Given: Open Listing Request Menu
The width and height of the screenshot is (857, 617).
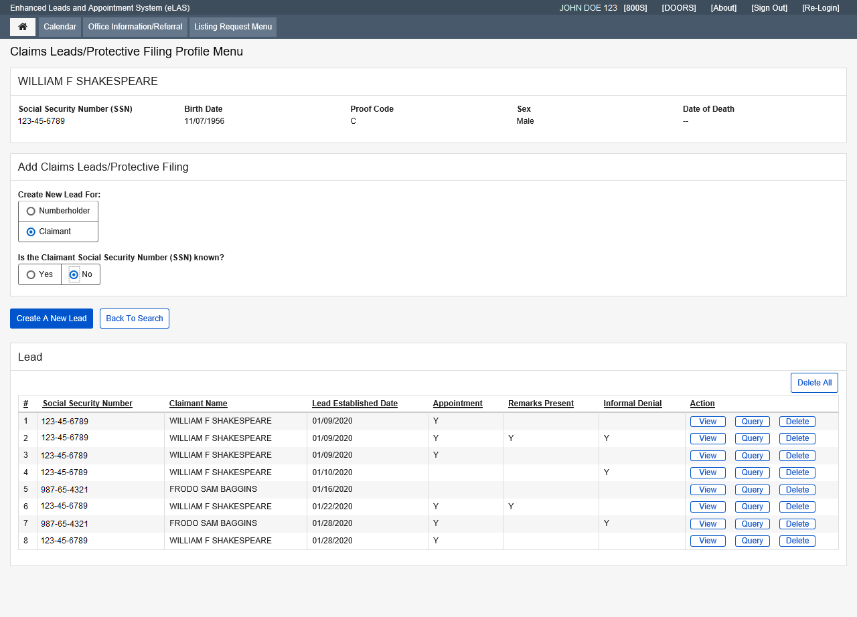Looking at the screenshot, I should point(233,27).
